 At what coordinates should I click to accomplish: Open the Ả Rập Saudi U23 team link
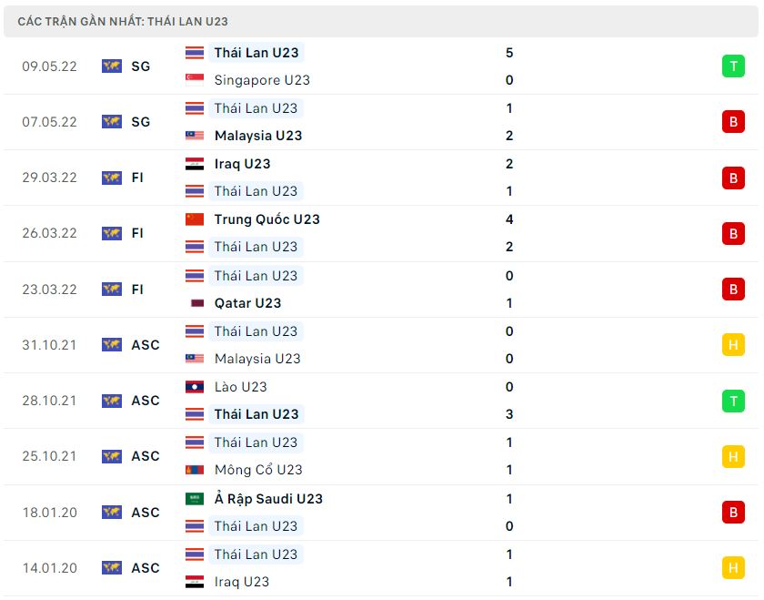point(268,499)
